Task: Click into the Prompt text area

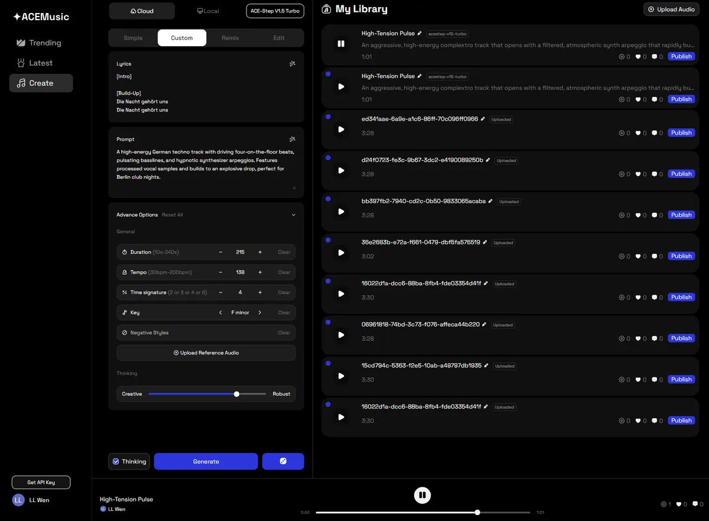Action: pos(206,168)
